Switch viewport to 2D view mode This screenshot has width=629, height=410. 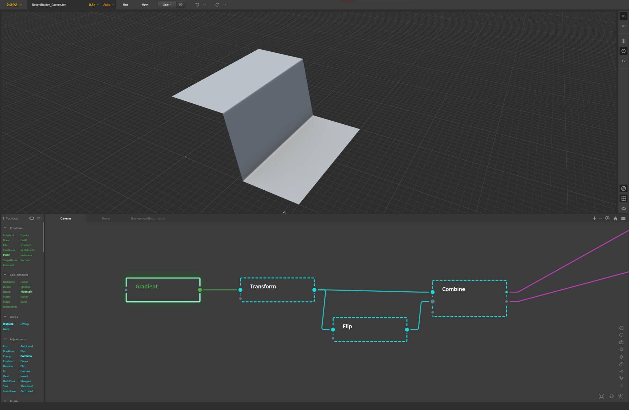623,26
